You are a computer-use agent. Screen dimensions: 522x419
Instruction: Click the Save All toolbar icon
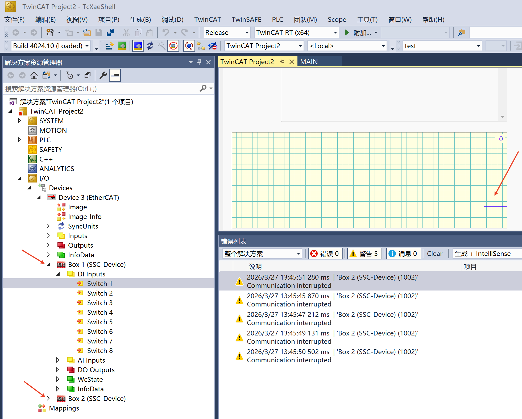(110, 32)
